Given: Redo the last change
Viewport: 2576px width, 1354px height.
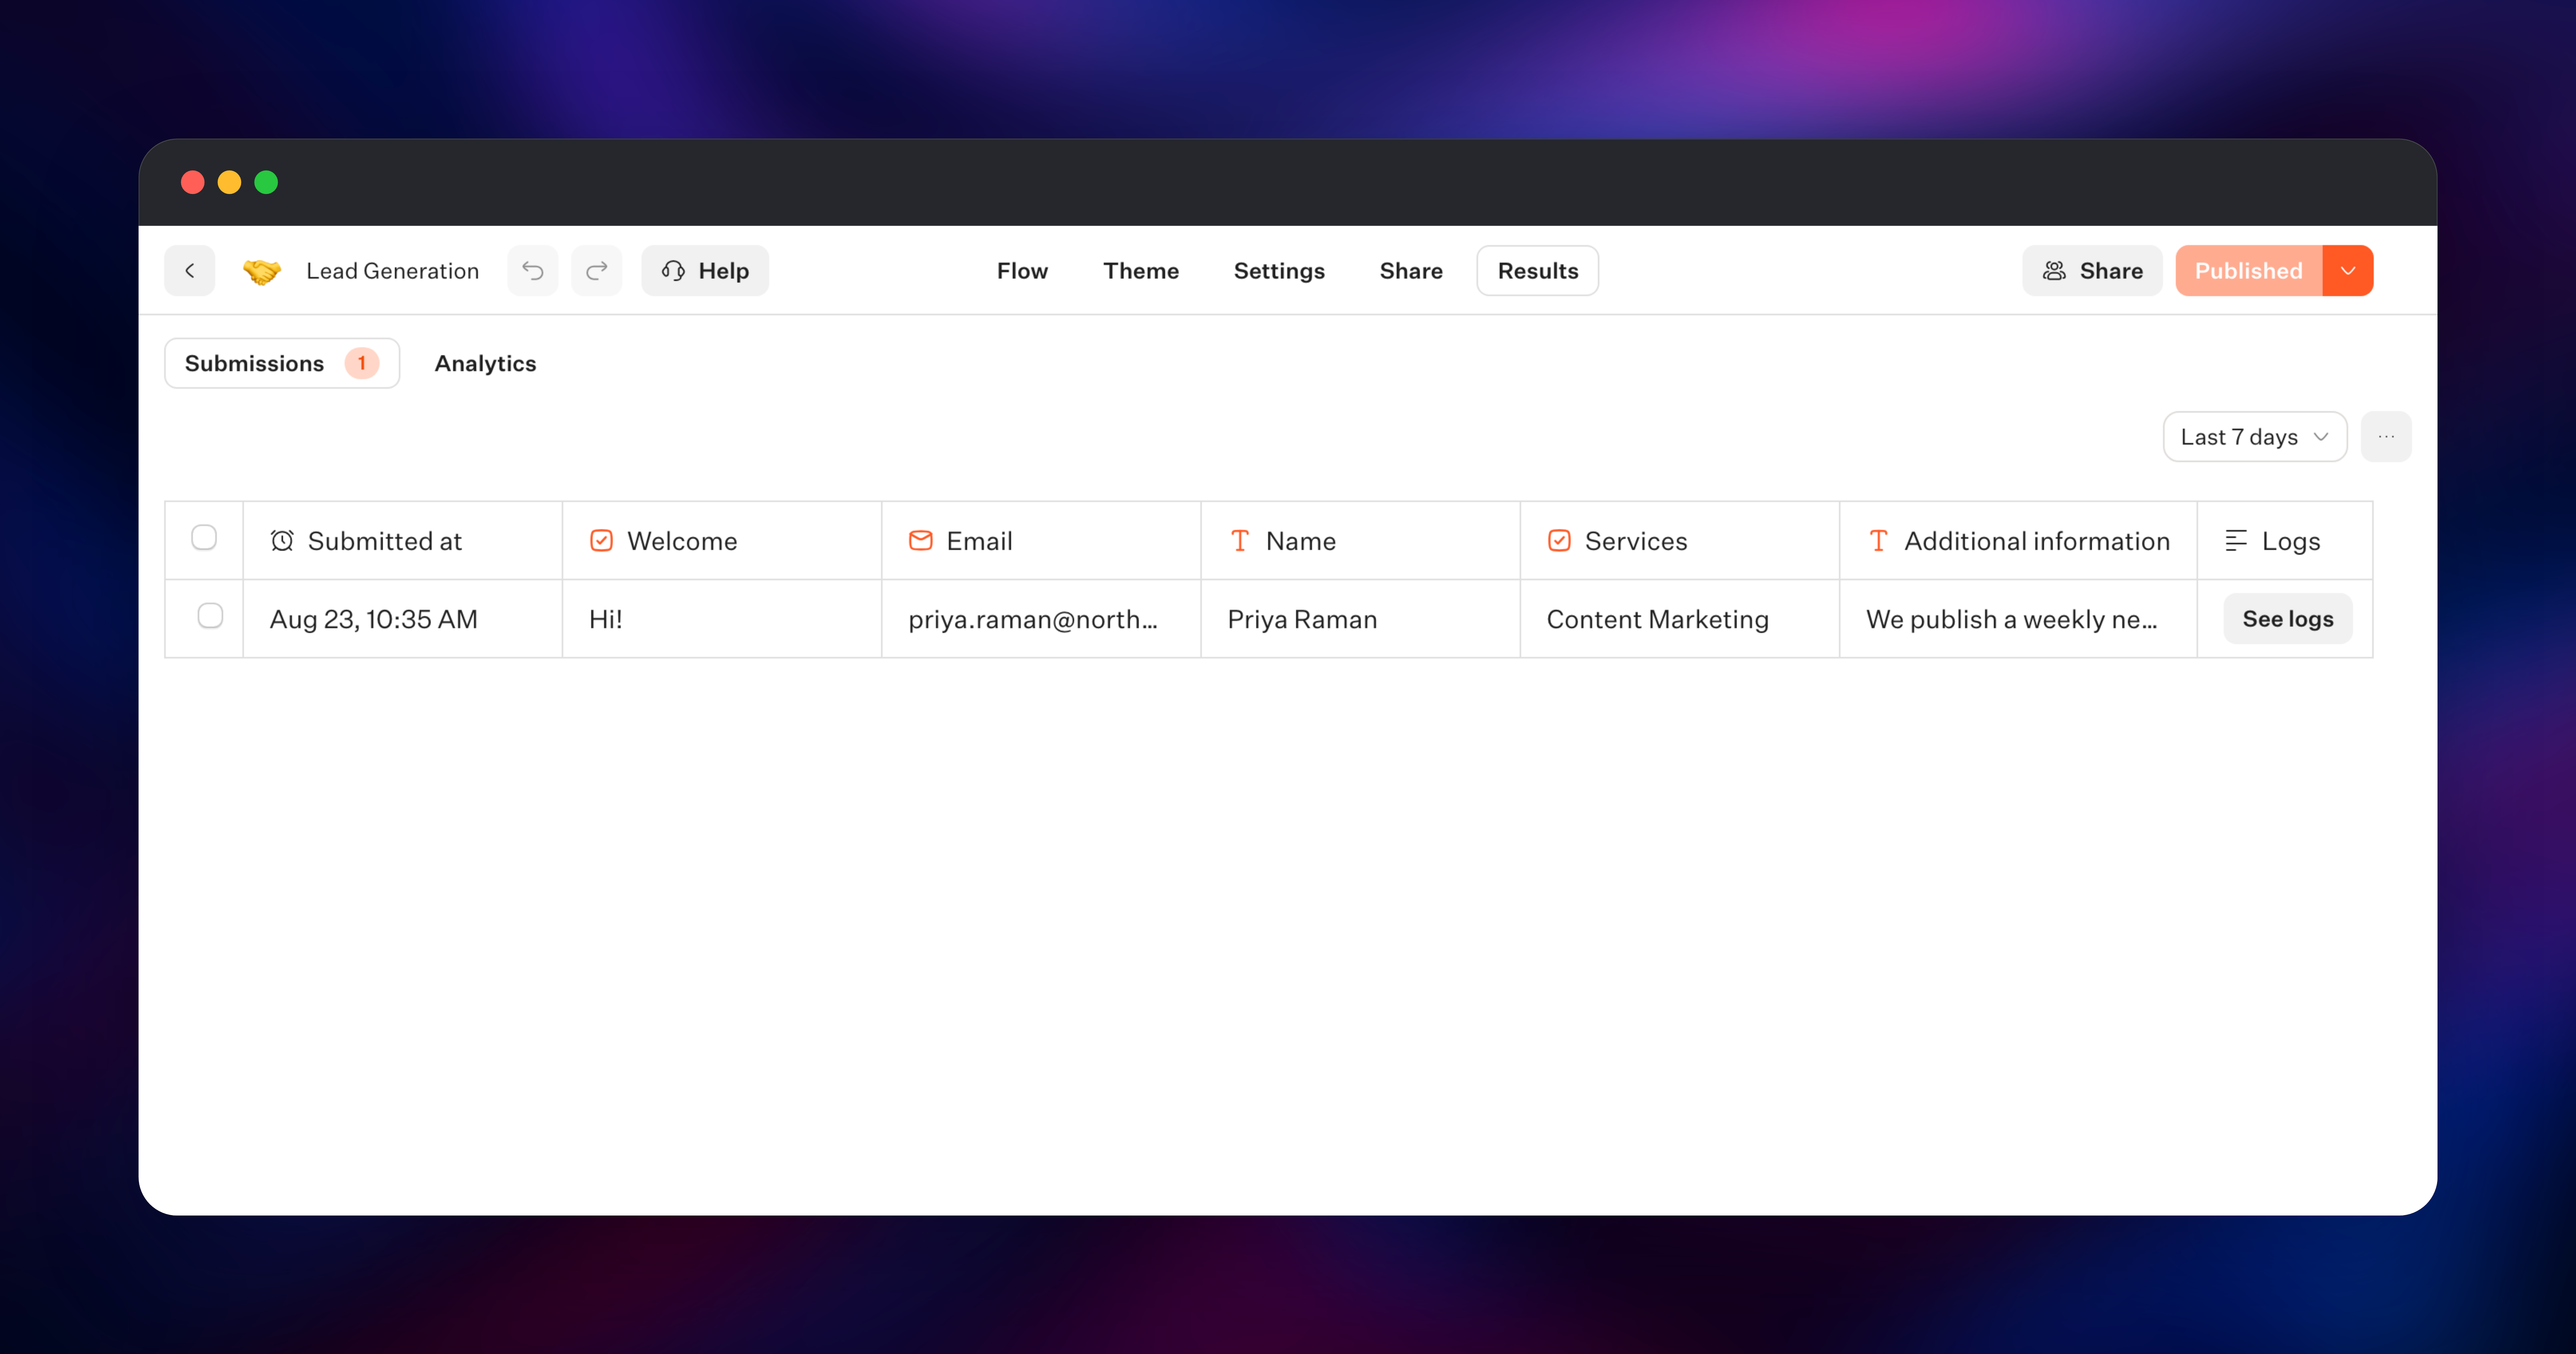Looking at the screenshot, I should coord(597,271).
